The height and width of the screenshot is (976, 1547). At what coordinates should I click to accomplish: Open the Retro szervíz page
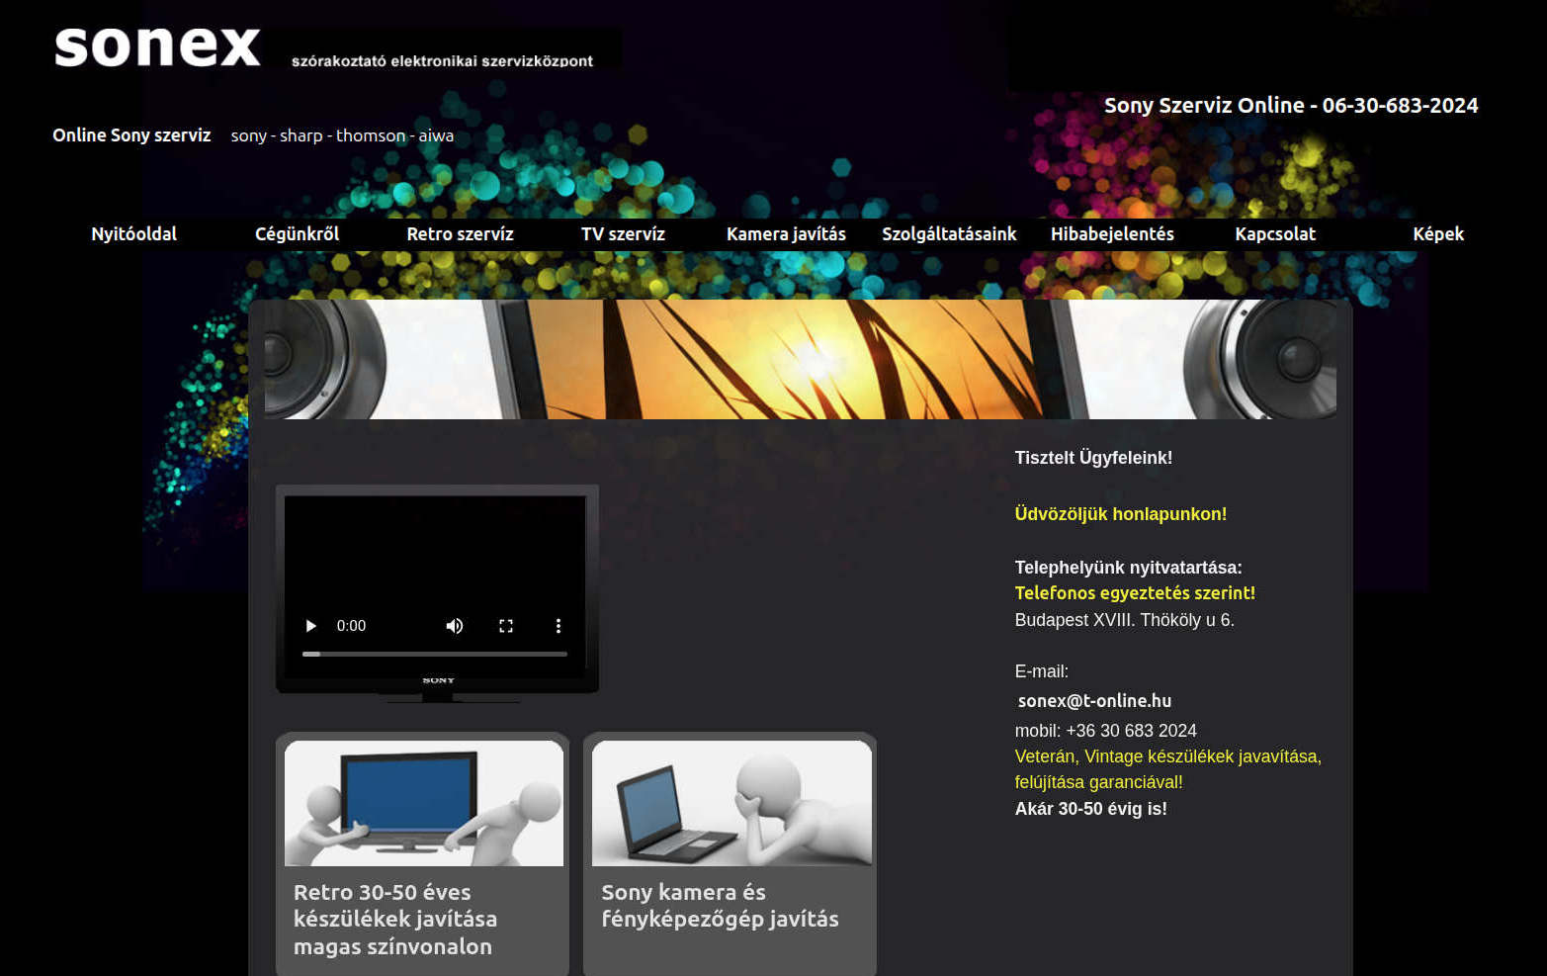461,234
